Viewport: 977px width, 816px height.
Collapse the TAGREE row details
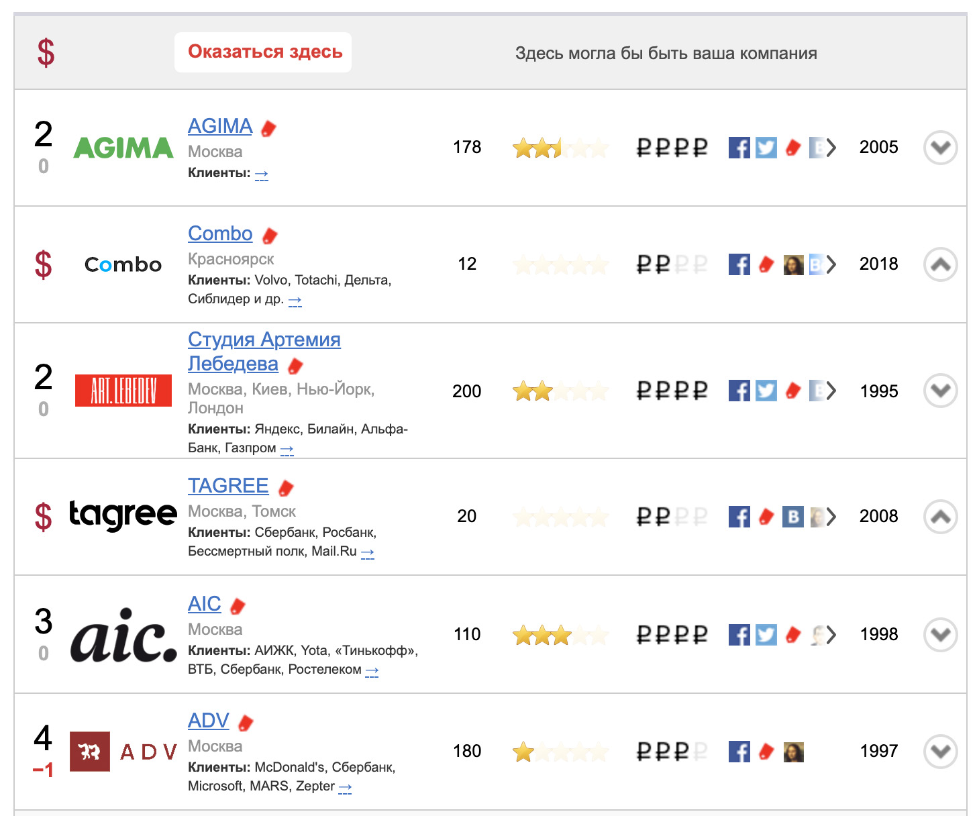coord(940,517)
